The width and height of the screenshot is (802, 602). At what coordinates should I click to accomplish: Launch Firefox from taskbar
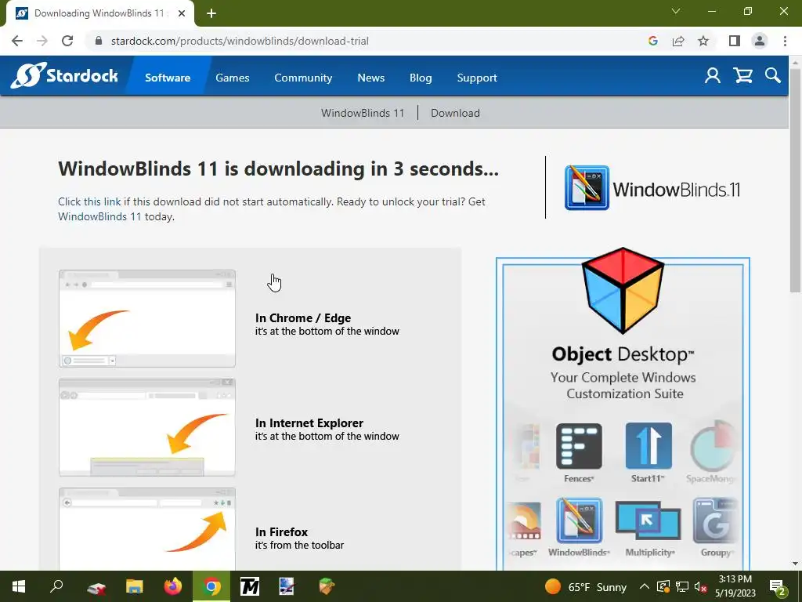(173, 586)
